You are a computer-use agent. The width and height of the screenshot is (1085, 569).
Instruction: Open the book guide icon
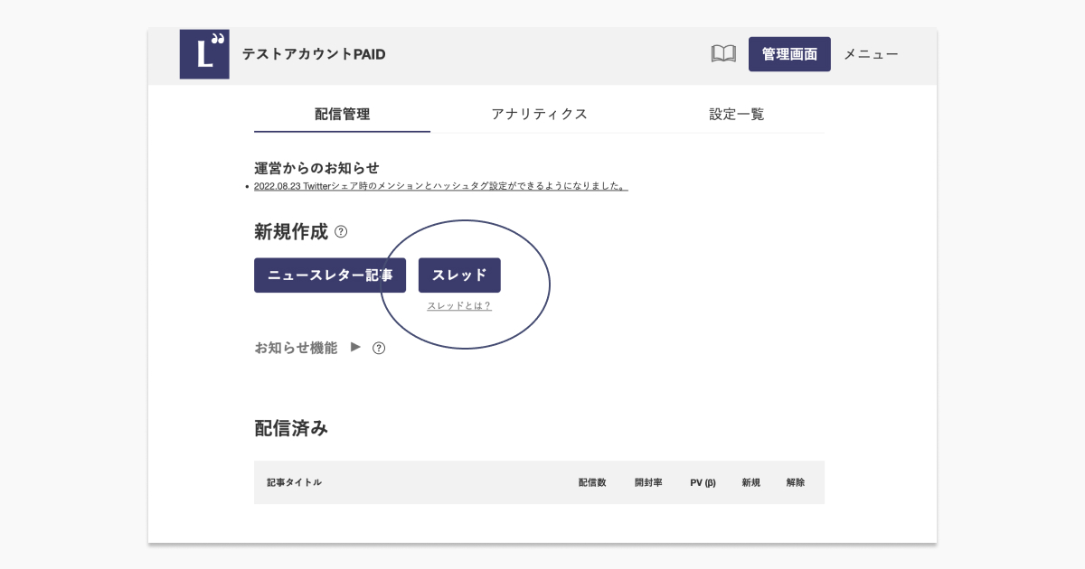723,54
